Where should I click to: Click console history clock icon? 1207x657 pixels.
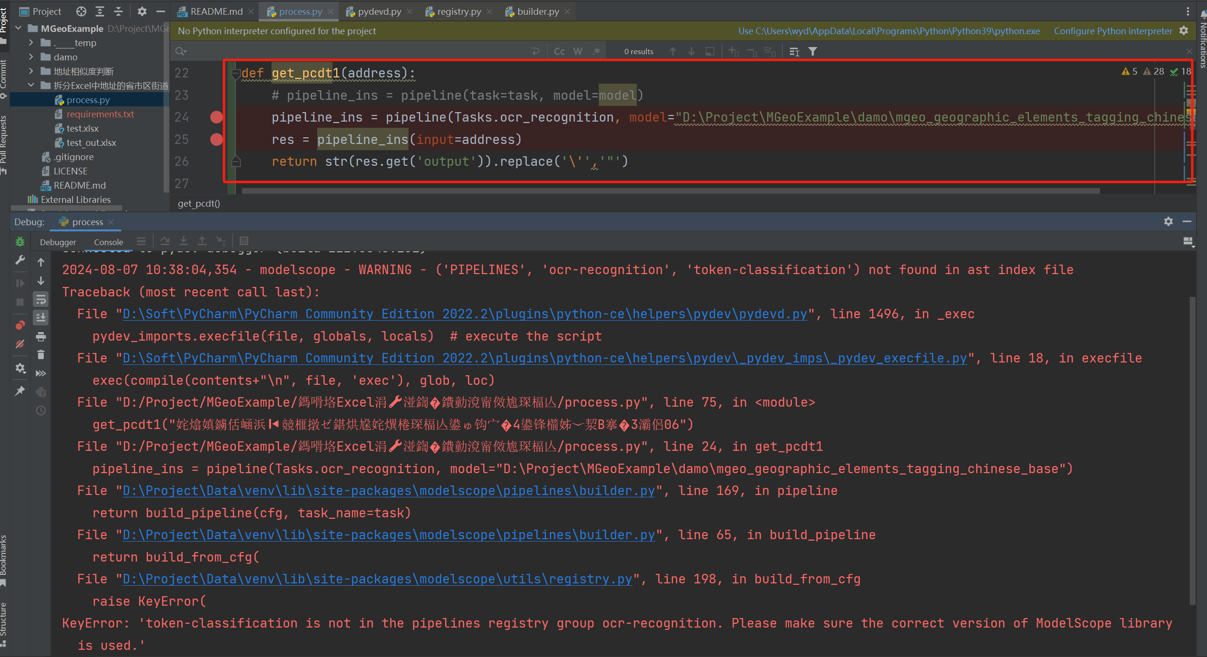pyautogui.click(x=41, y=410)
